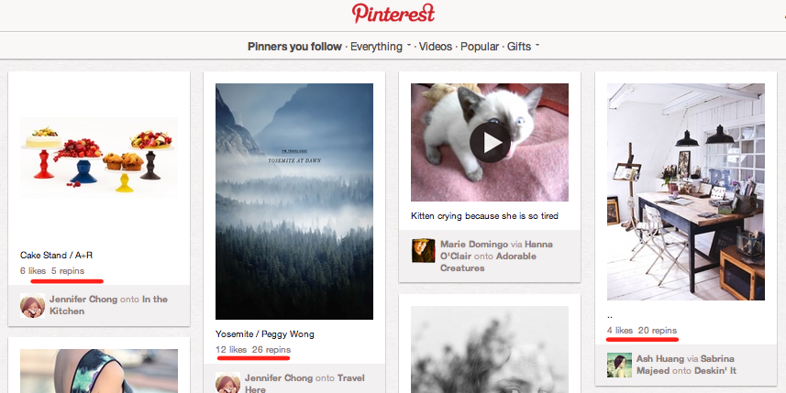Expand the Everything category dropdown
786x393 pixels.
[x=408, y=45]
